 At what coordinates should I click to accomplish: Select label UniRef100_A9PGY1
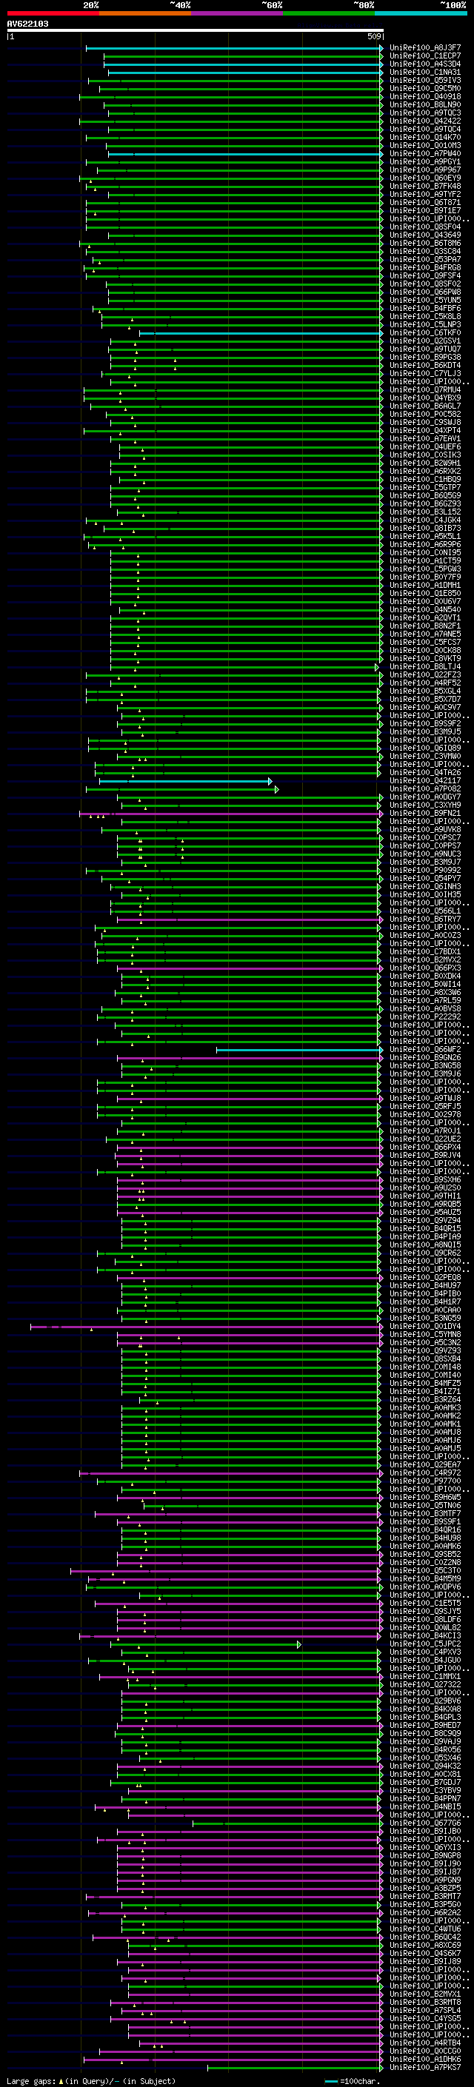(425, 162)
